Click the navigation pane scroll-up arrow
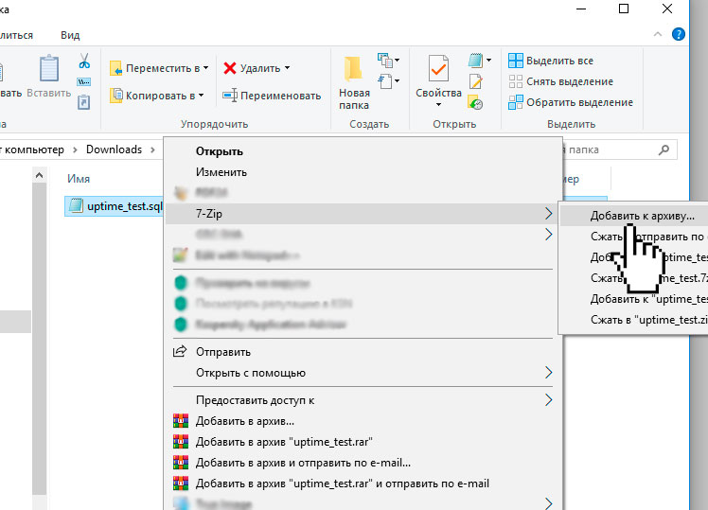The height and width of the screenshot is (510, 708). (x=40, y=175)
